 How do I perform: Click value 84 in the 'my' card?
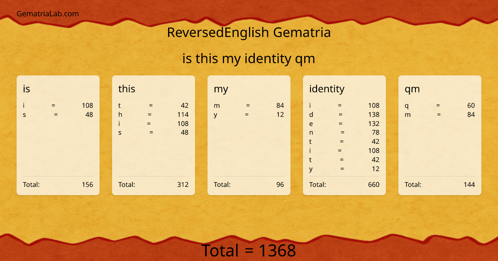tap(280, 105)
